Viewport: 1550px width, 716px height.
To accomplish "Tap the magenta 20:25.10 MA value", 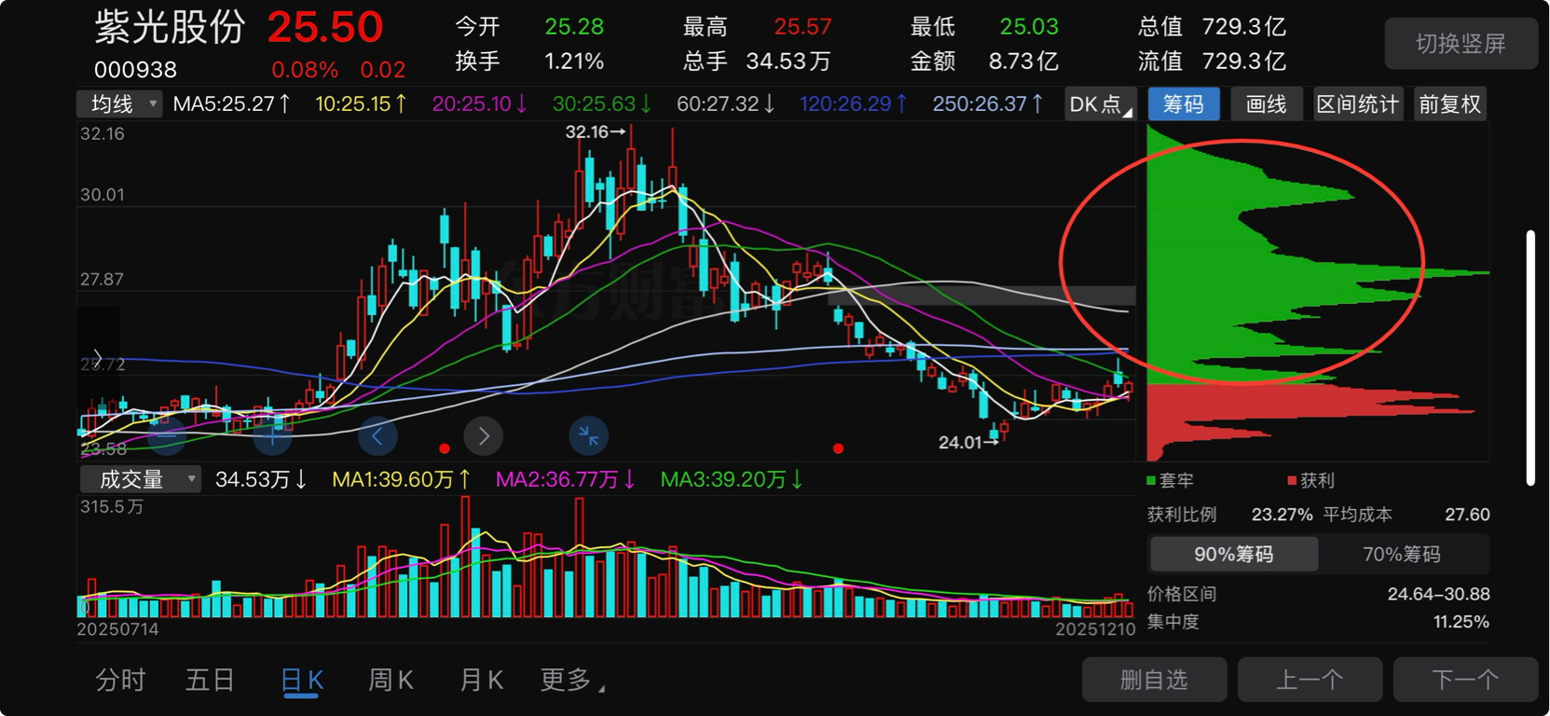I will [481, 103].
